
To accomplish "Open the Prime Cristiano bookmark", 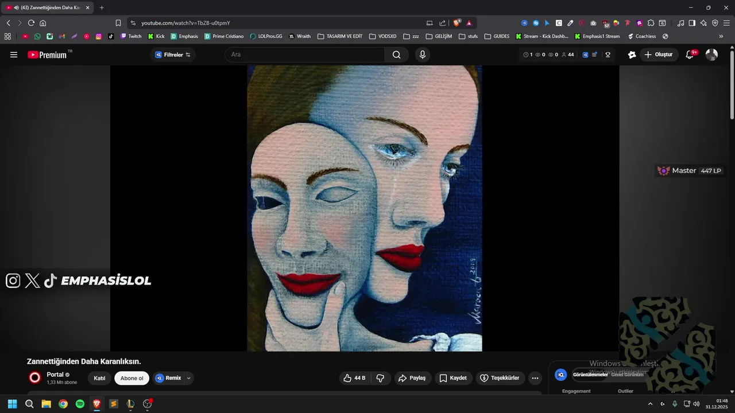I will 224,36.
